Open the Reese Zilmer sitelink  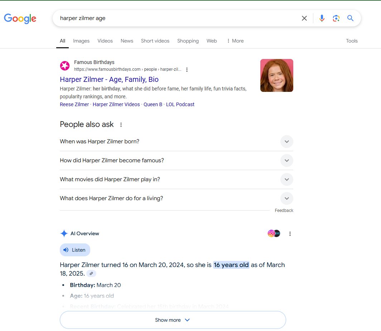[x=74, y=104]
